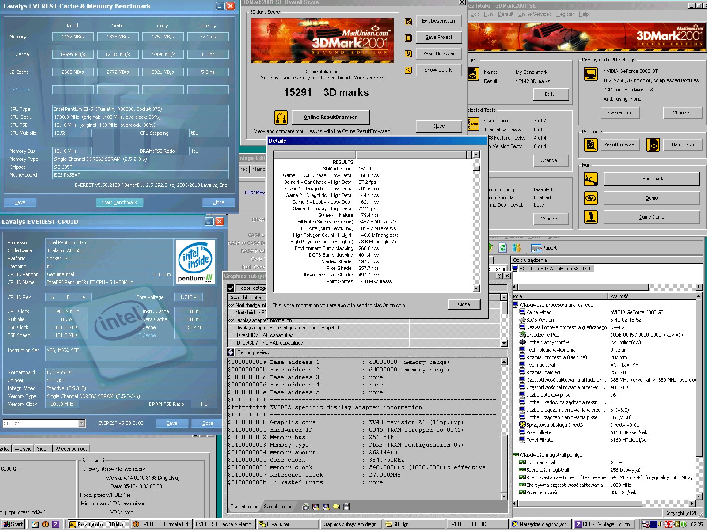Open the Więcej pomocy tab

[x=72, y=449]
